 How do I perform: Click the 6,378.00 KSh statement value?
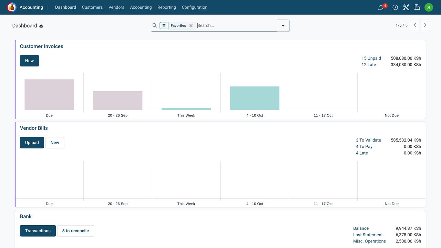point(408,235)
